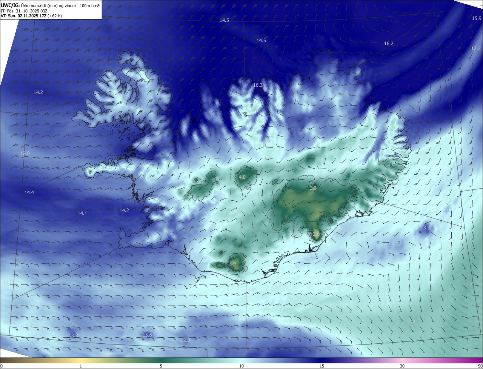This screenshot has height=369, width=483.
Task: Click the map value '7.2'
Action: point(469,284)
